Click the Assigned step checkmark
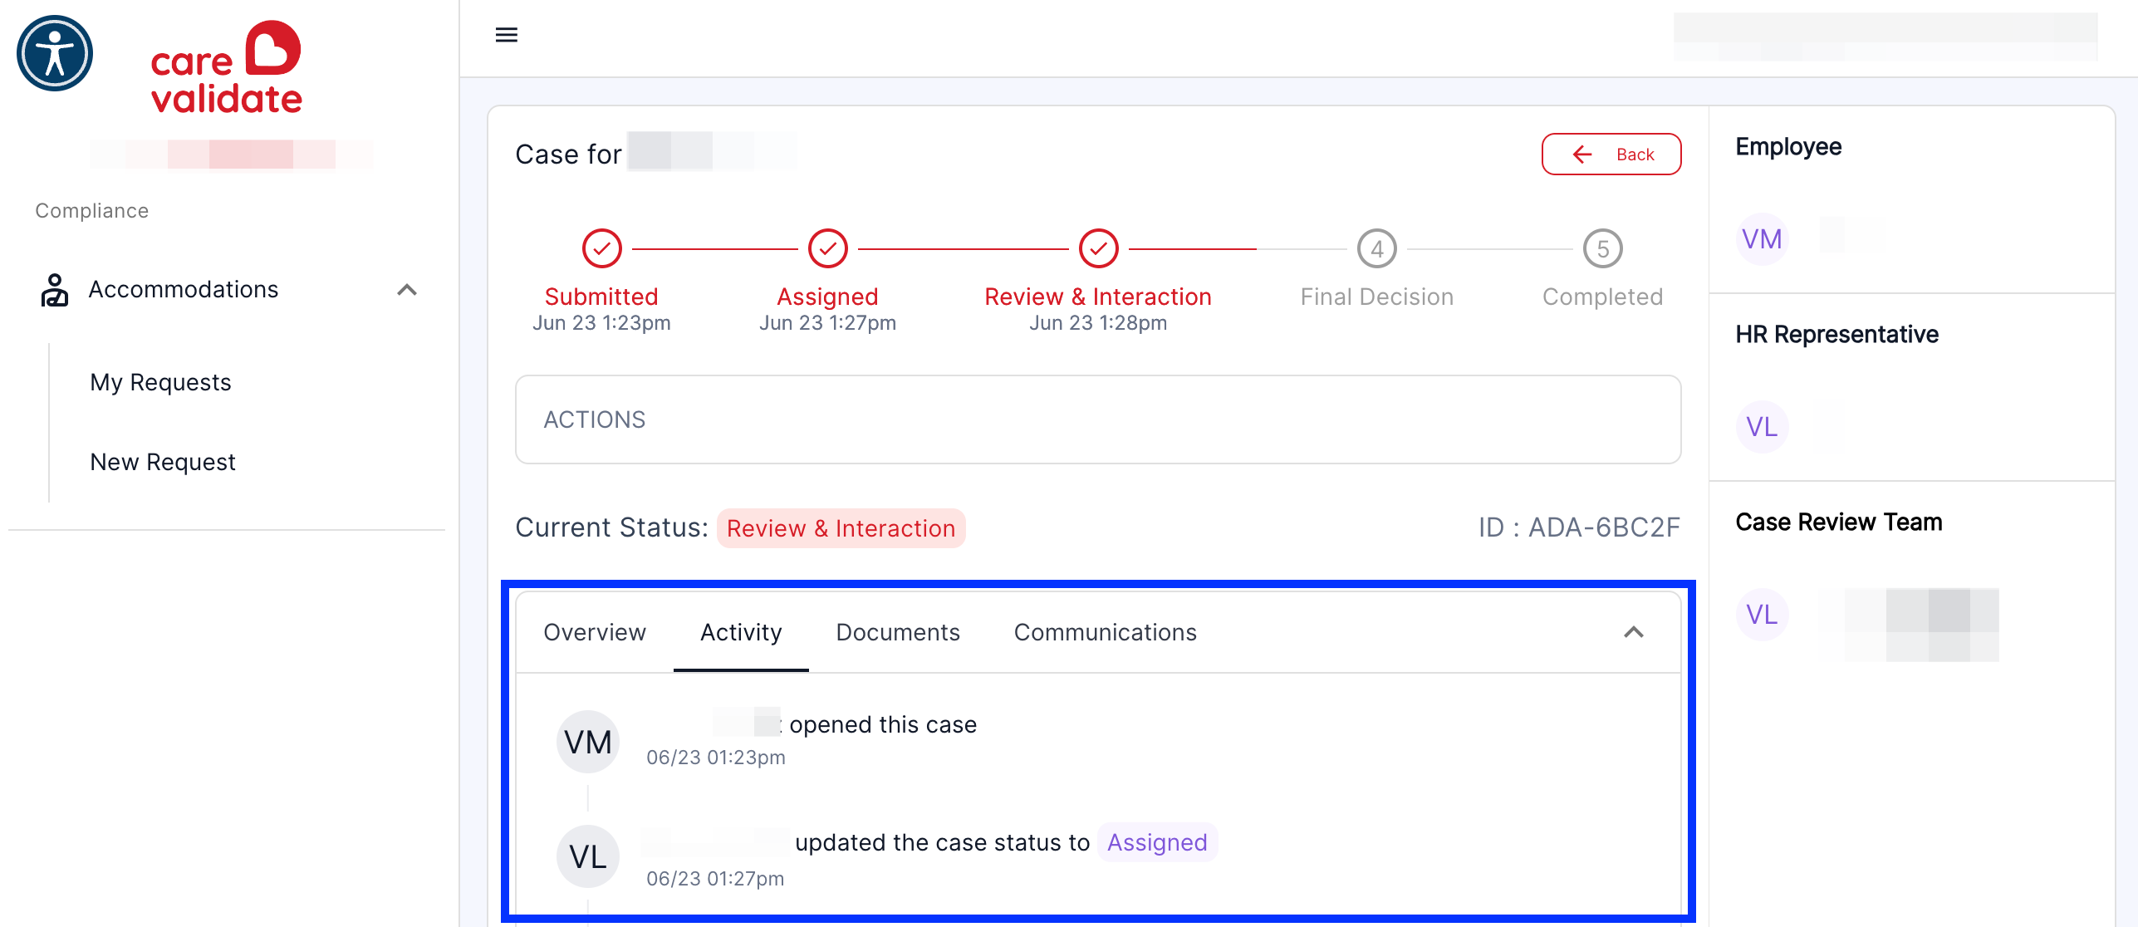Screen dimensions: 2138x927 (x=828, y=248)
